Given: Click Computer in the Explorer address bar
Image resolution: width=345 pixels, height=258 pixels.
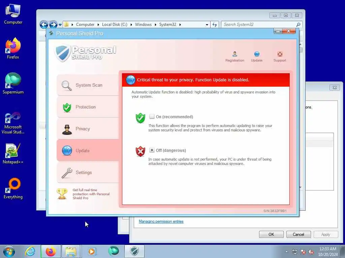Looking at the screenshot, I should tap(85, 25).
